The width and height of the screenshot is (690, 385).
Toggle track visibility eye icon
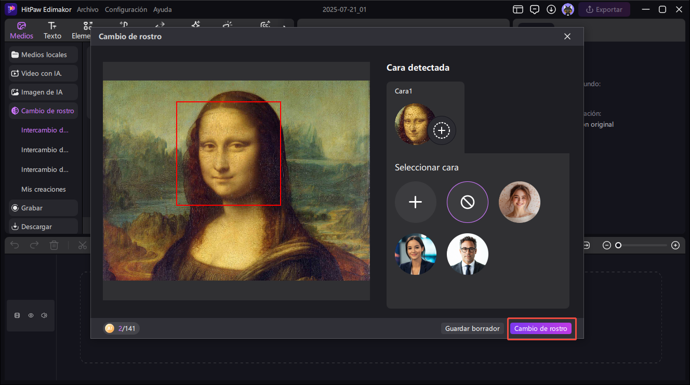coord(31,315)
